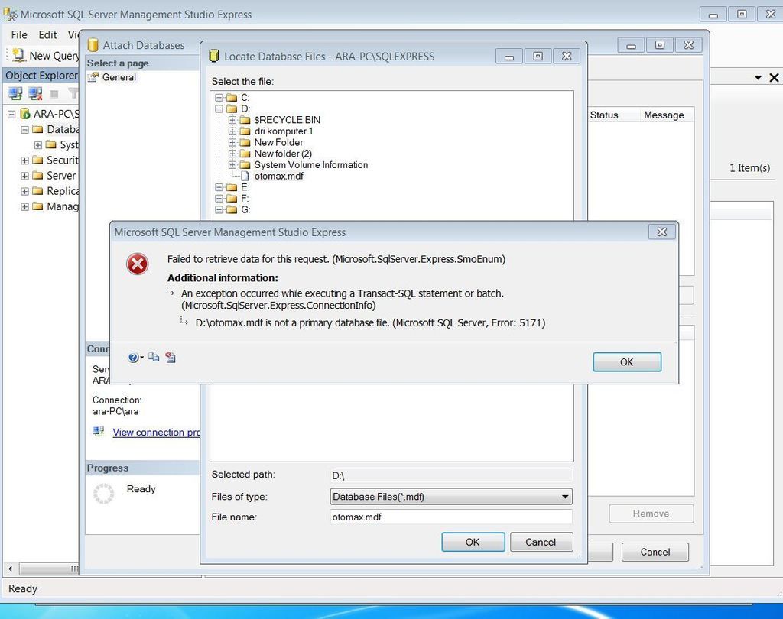Click the Management Studio title bar icon
783x619 pixels.
(x=10, y=14)
